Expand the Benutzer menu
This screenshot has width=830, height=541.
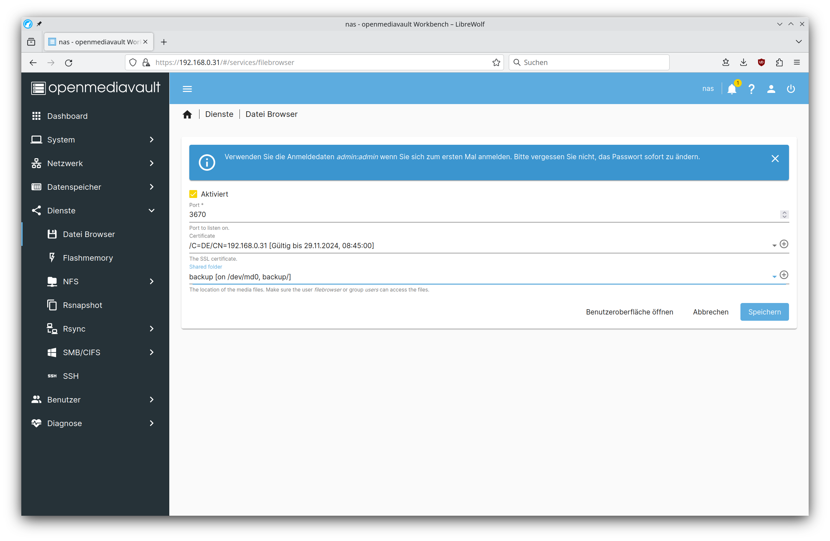coord(95,400)
